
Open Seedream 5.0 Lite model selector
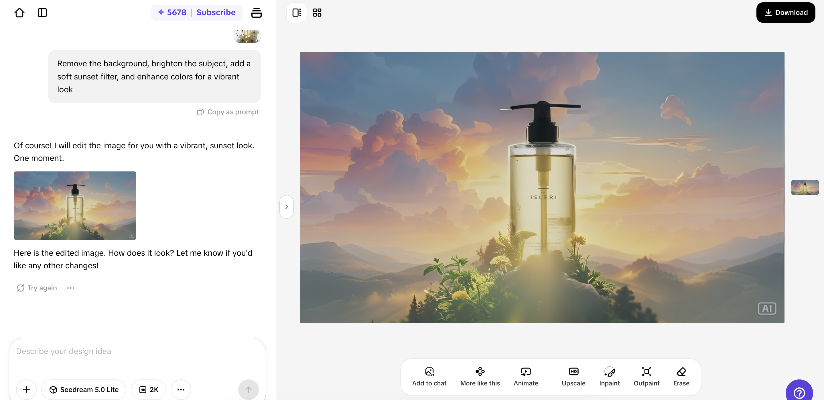pyautogui.click(x=84, y=389)
